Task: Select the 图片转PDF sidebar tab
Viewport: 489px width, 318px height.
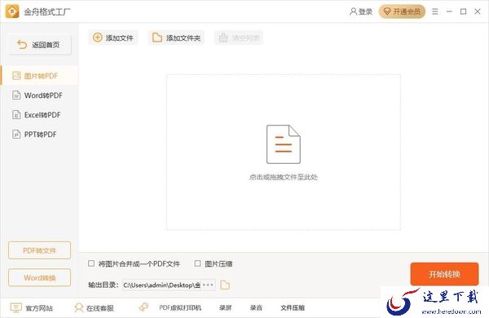Action: (x=39, y=76)
